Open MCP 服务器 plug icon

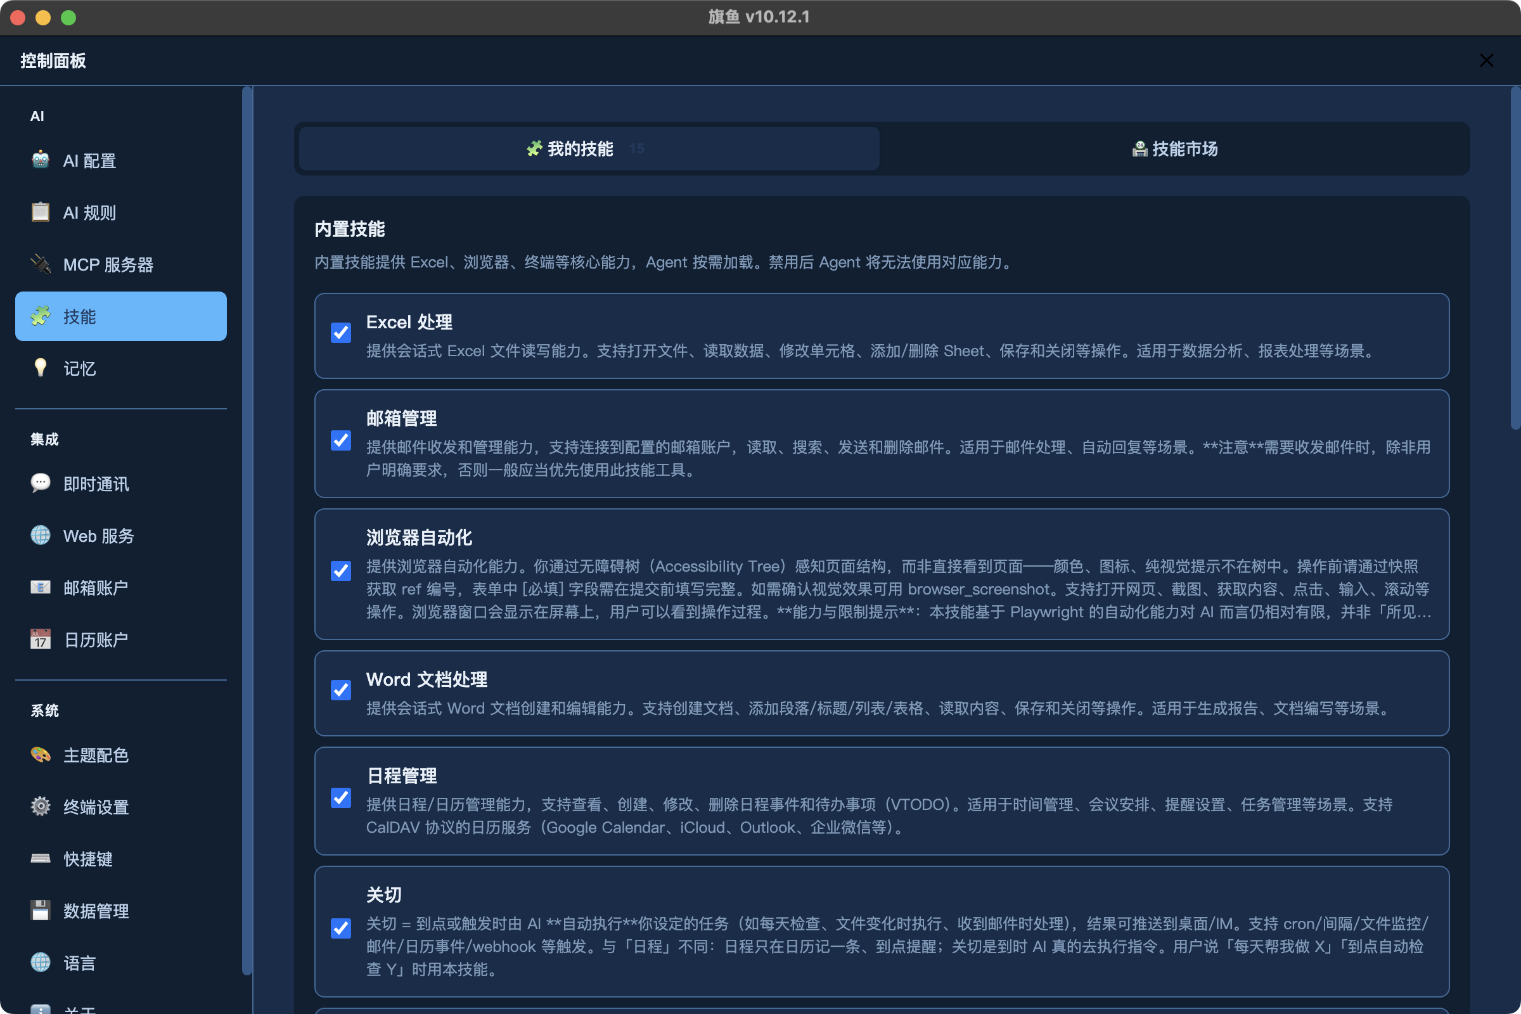pos(40,264)
